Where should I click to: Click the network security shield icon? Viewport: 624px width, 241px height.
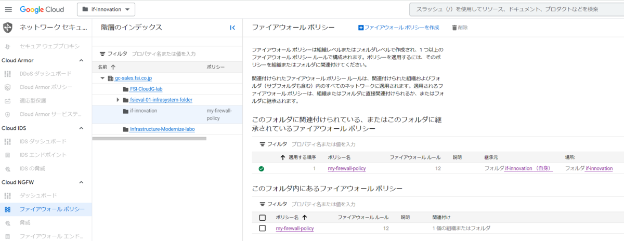coord(8,28)
